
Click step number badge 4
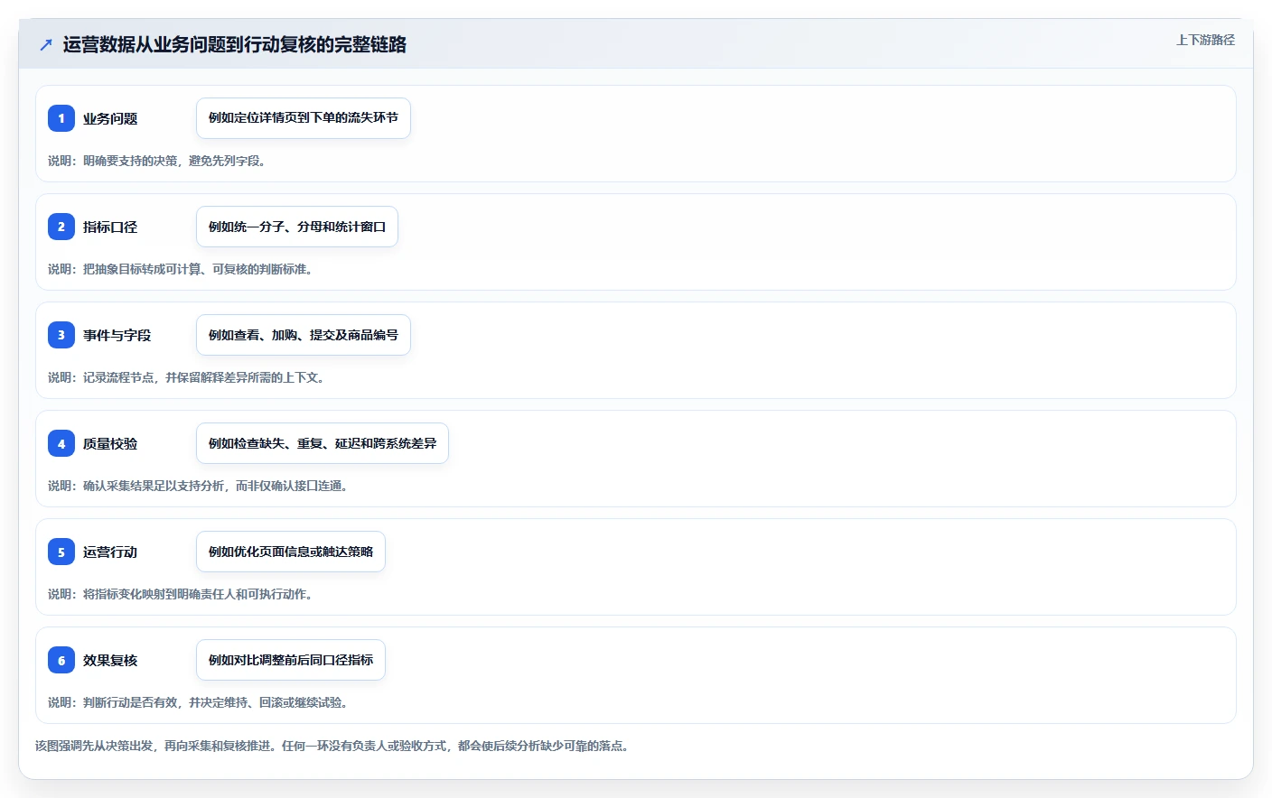[61, 443]
